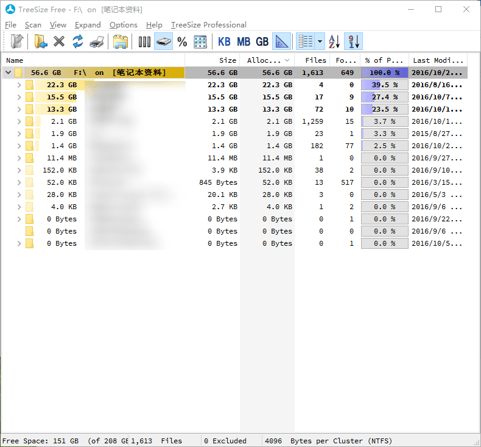Set size unit to KB
Viewport: 481px width, 447px height.
click(x=224, y=41)
